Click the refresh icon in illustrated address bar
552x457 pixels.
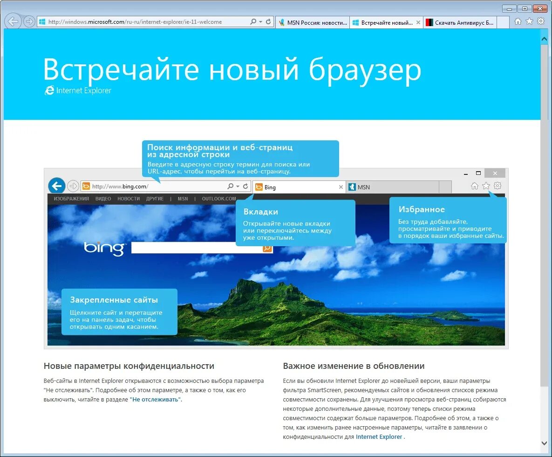pos(245,186)
